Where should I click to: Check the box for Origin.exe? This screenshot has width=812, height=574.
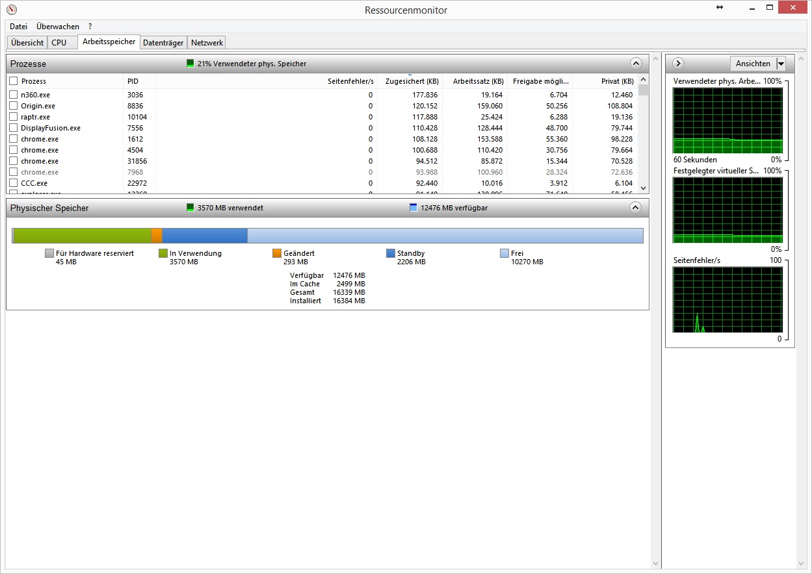click(x=13, y=106)
